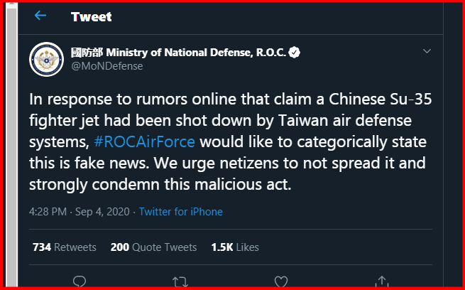
Task: Open the @MoNDefense handle
Action: click(106, 66)
